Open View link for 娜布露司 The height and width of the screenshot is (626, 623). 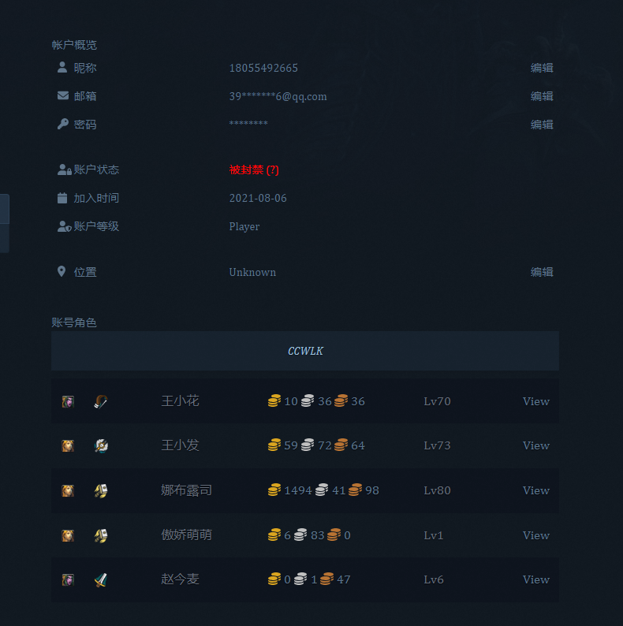pos(535,490)
